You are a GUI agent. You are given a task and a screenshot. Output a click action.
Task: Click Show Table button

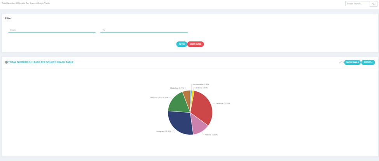353,62
